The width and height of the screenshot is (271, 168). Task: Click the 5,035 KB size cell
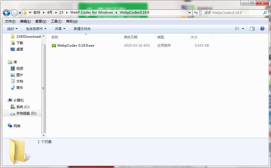coord(202,46)
